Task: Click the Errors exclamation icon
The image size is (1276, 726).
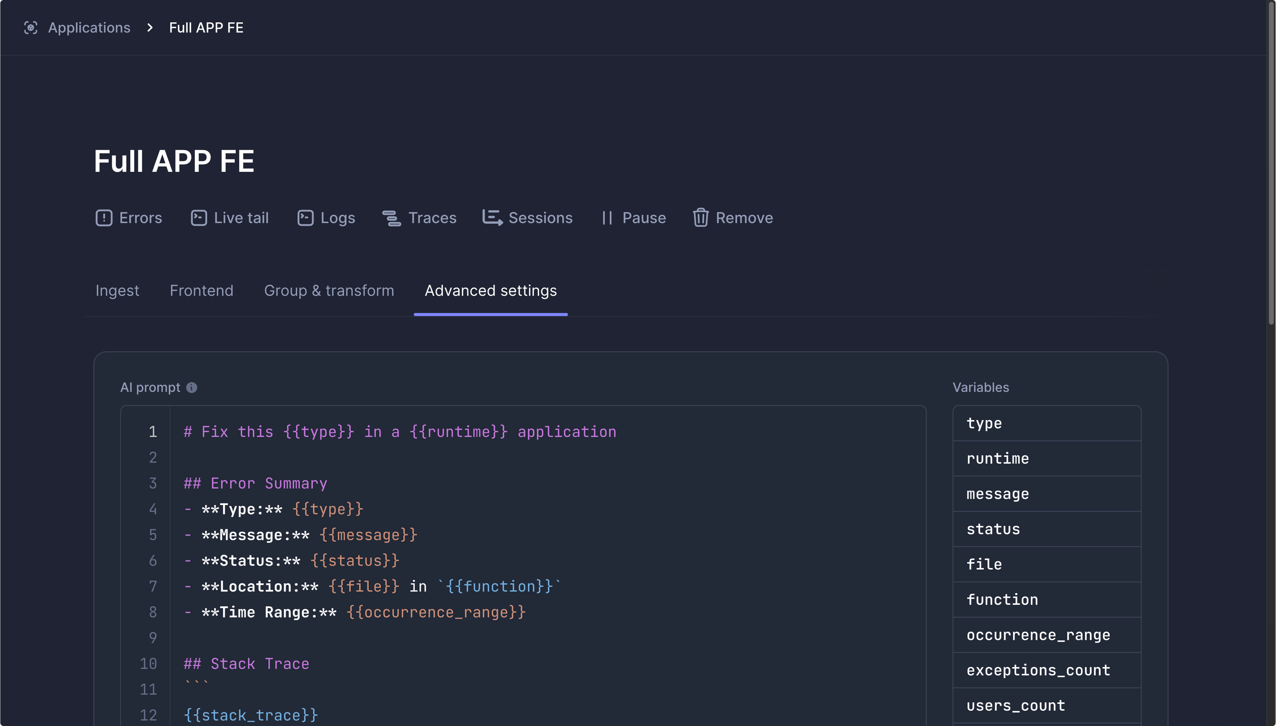Action: [104, 218]
